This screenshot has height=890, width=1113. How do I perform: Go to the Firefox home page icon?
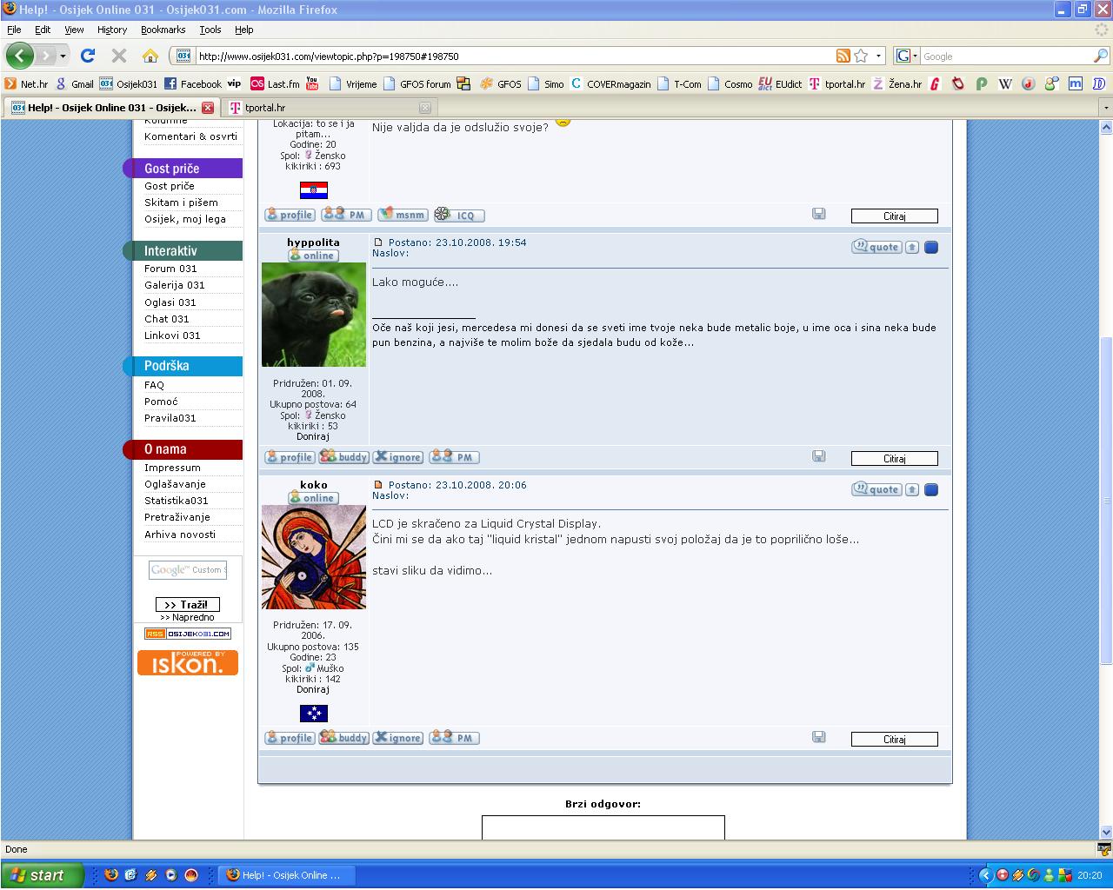[x=150, y=56]
